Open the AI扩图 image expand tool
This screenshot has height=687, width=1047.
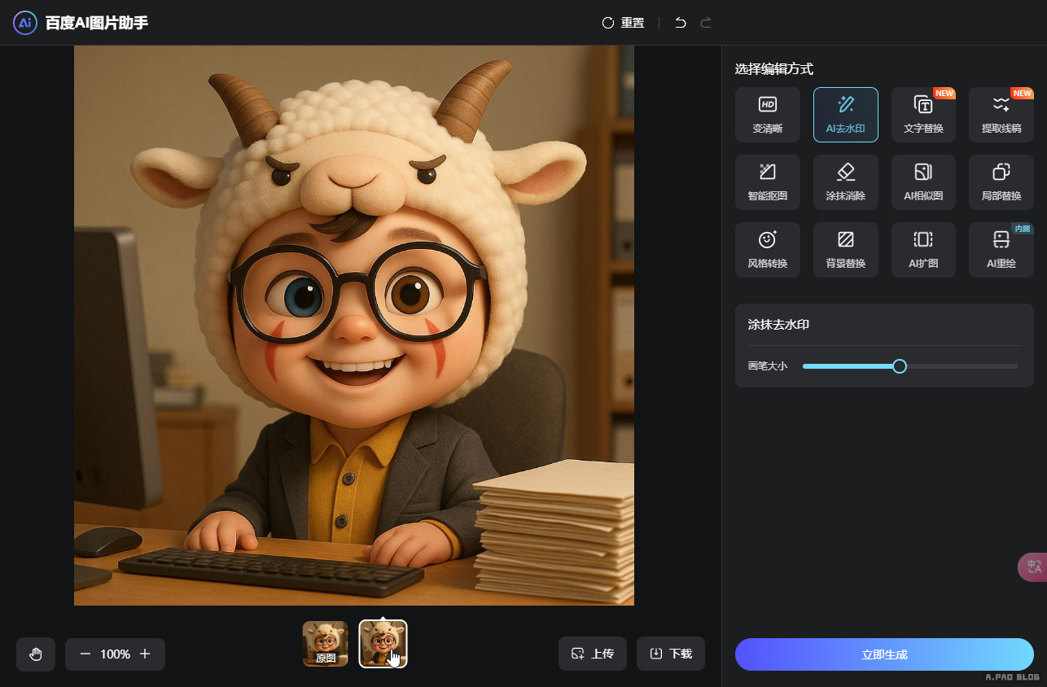(923, 250)
